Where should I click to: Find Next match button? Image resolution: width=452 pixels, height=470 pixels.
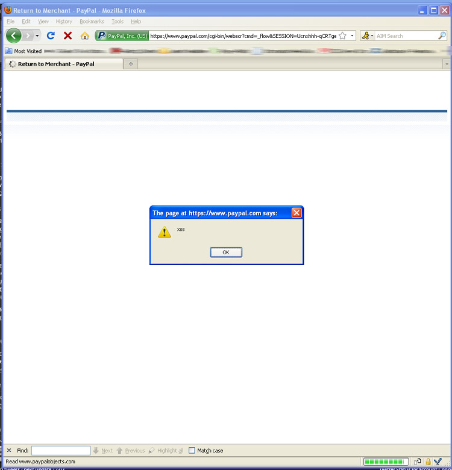102,450
